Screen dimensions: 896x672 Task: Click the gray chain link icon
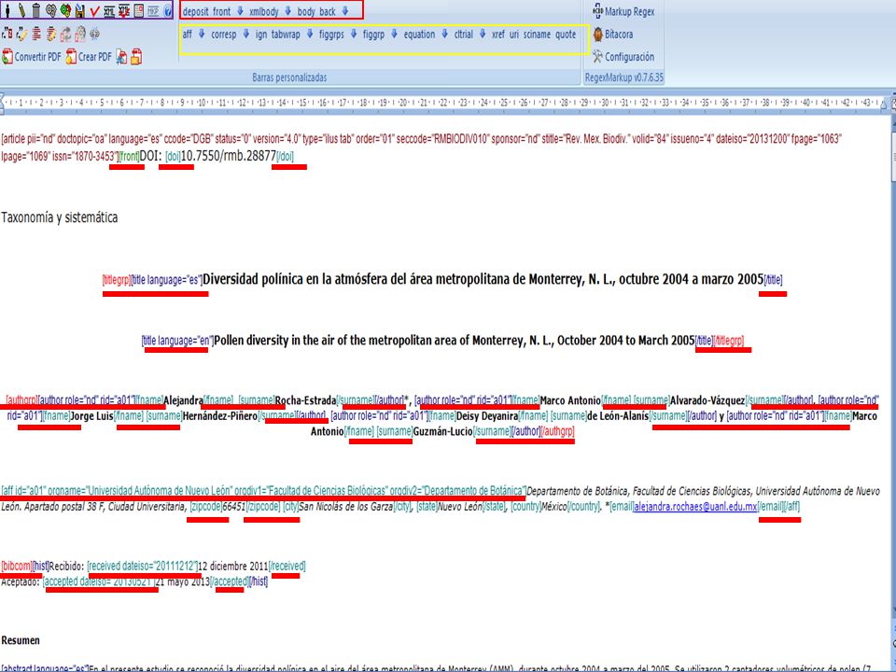95,35
